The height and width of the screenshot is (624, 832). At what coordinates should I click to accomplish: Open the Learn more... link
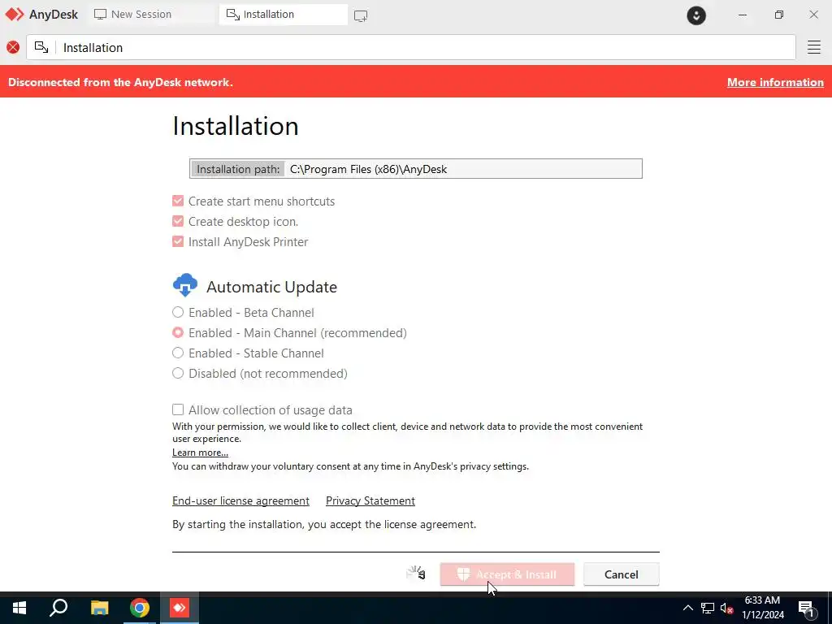200,453
